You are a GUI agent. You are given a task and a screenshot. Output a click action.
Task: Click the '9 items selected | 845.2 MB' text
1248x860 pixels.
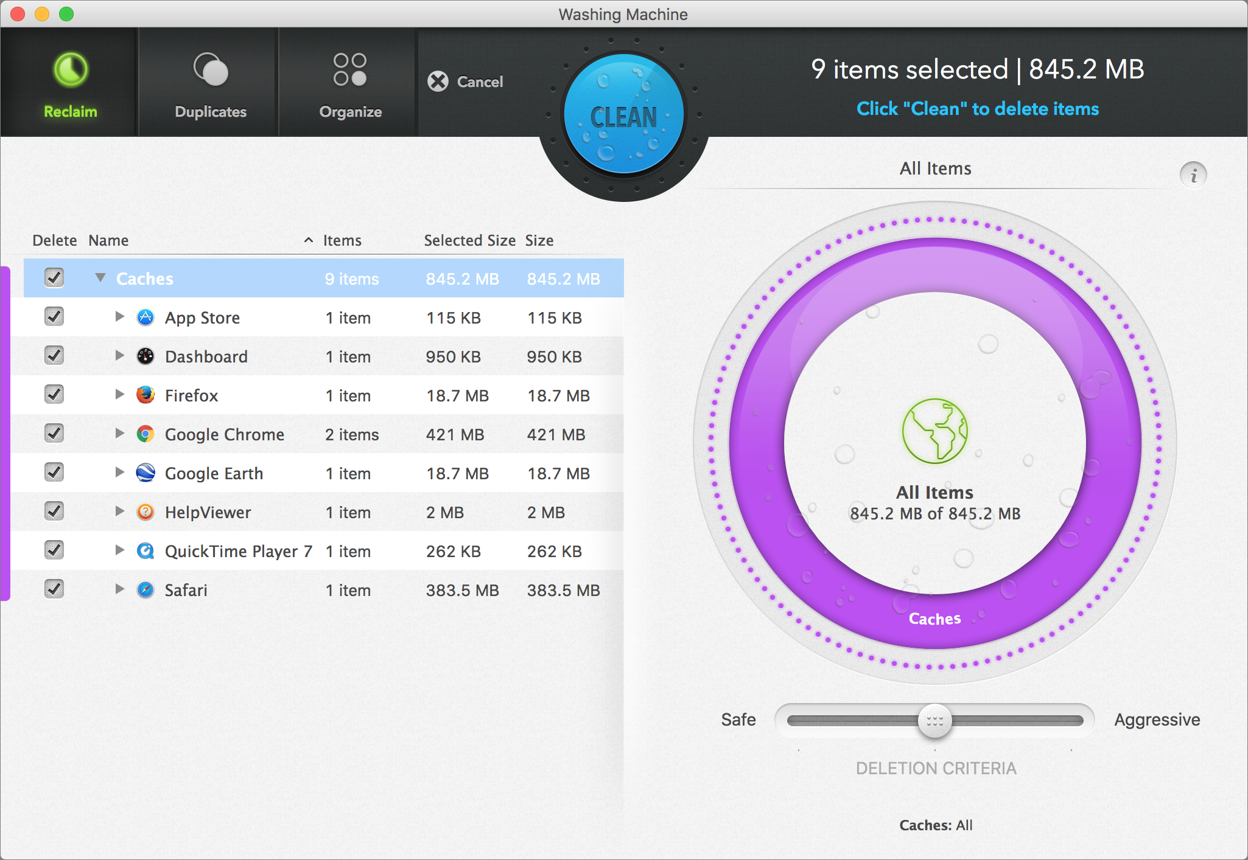click(978, 69)
